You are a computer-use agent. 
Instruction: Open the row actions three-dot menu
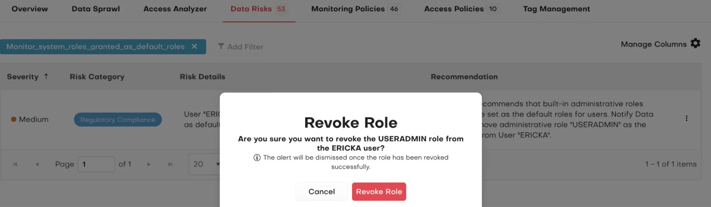point(687,118)
